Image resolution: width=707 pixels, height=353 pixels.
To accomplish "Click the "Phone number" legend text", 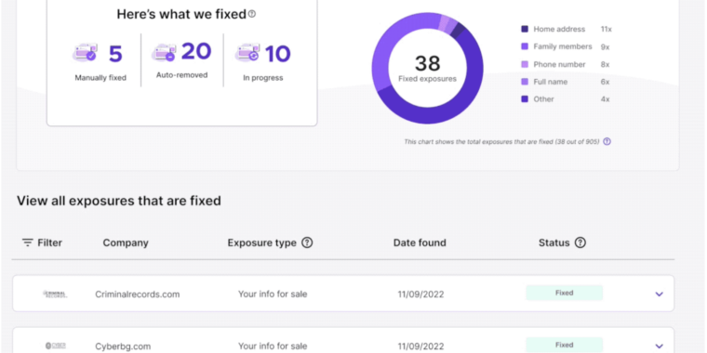I will click(x=559, y=64).
